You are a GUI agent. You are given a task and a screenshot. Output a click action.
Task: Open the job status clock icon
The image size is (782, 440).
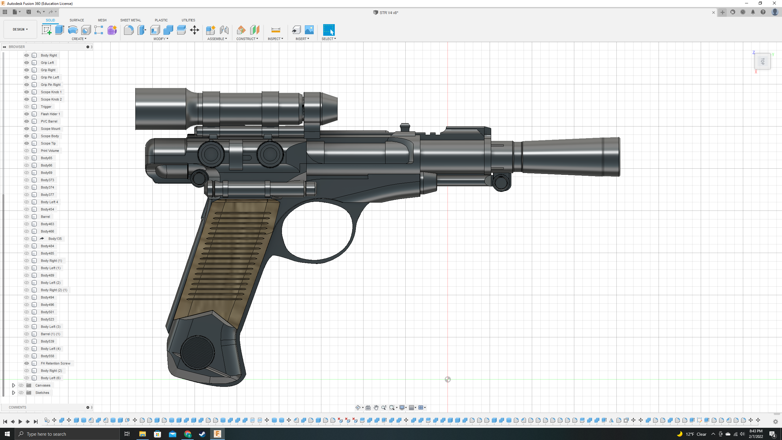point(743,12)
